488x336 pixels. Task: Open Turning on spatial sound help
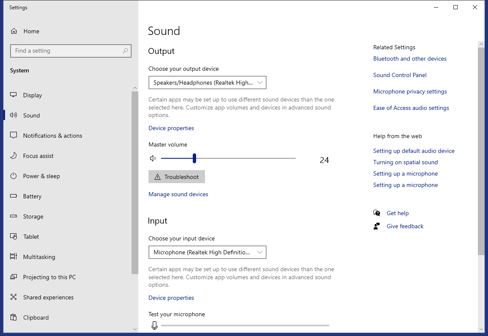(405, 162)
